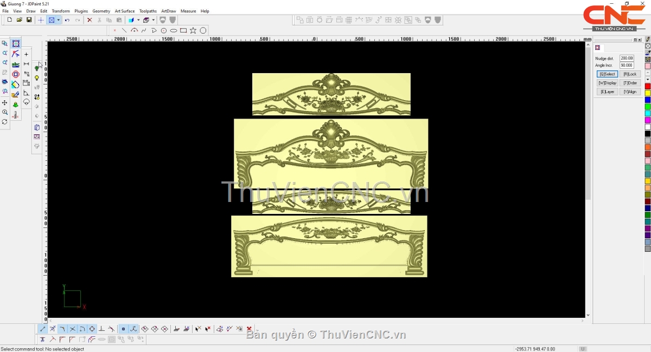Toggle the crosshair cursor mode button
This screenshot has height=352, width=651.
41,20
